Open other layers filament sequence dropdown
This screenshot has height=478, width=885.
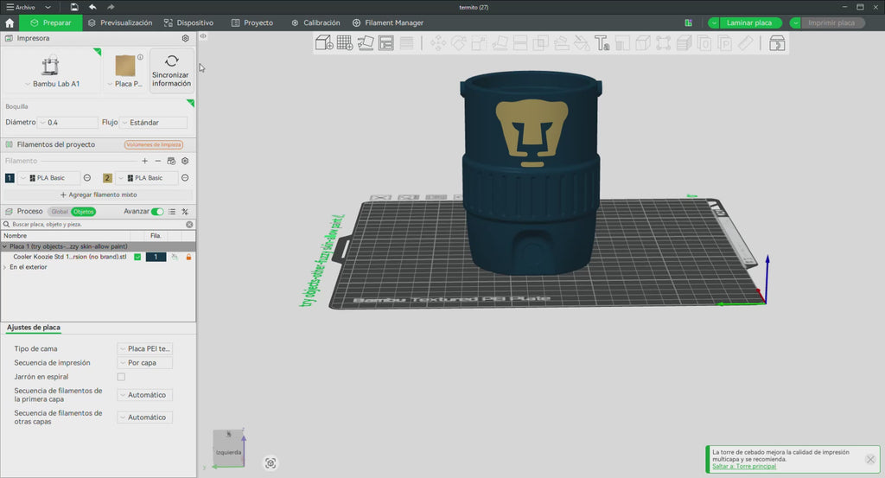(x=145, y=417)
